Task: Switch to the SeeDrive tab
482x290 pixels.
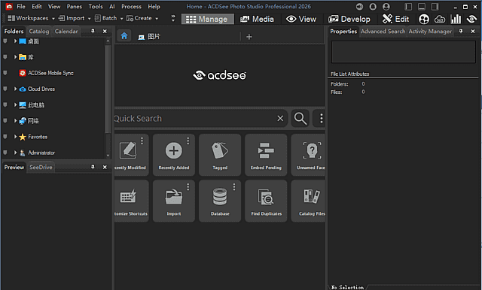Action: click(x=41, y=167)
